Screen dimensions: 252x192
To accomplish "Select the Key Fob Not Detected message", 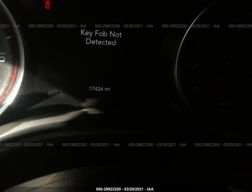I will 101,38.
